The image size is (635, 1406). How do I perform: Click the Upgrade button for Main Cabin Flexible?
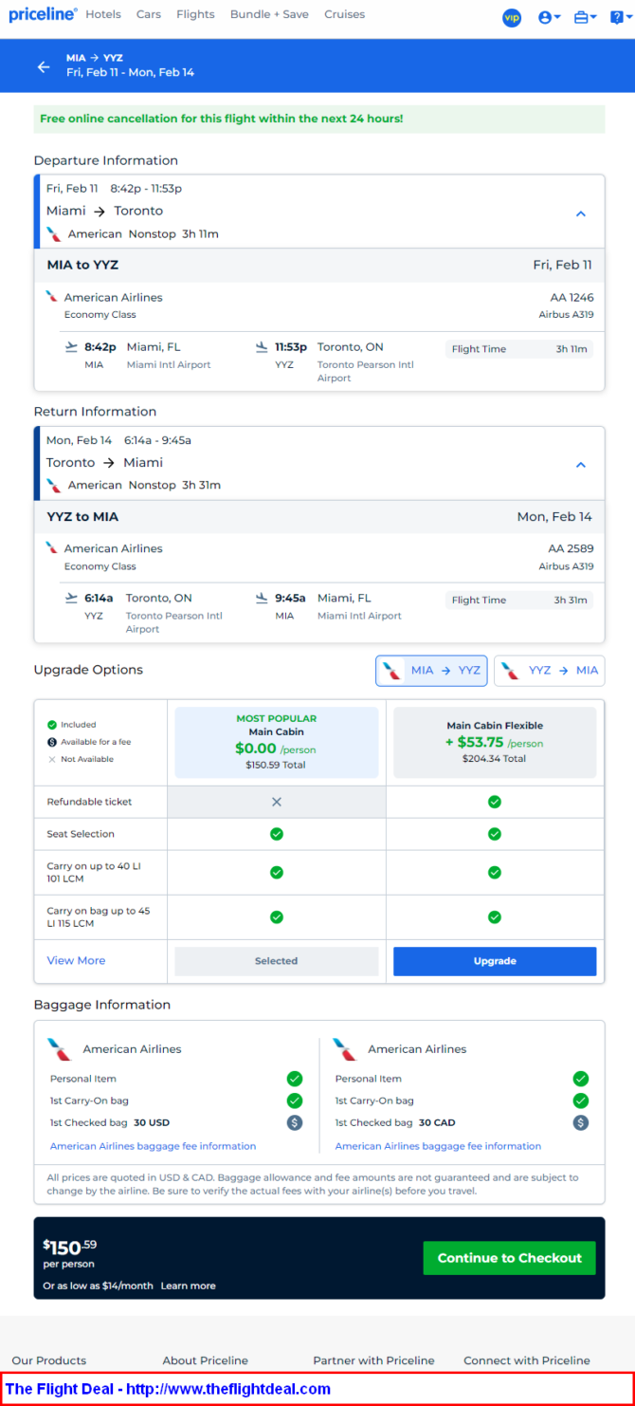point(495,961)
